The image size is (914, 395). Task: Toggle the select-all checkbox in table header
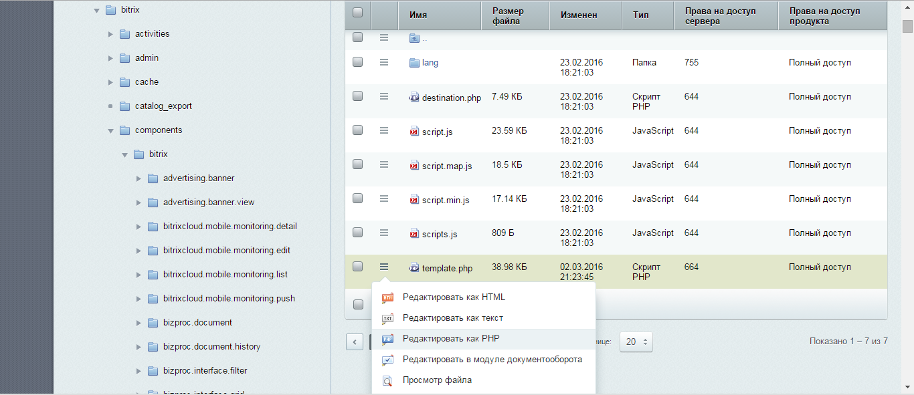(358, 12)
